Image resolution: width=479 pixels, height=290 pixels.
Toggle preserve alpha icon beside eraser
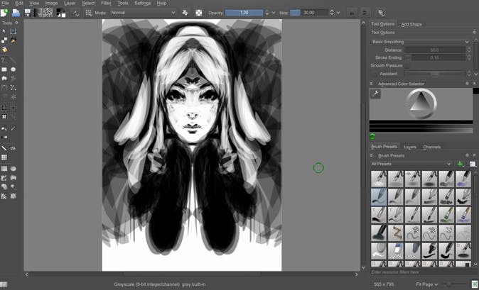198,13
